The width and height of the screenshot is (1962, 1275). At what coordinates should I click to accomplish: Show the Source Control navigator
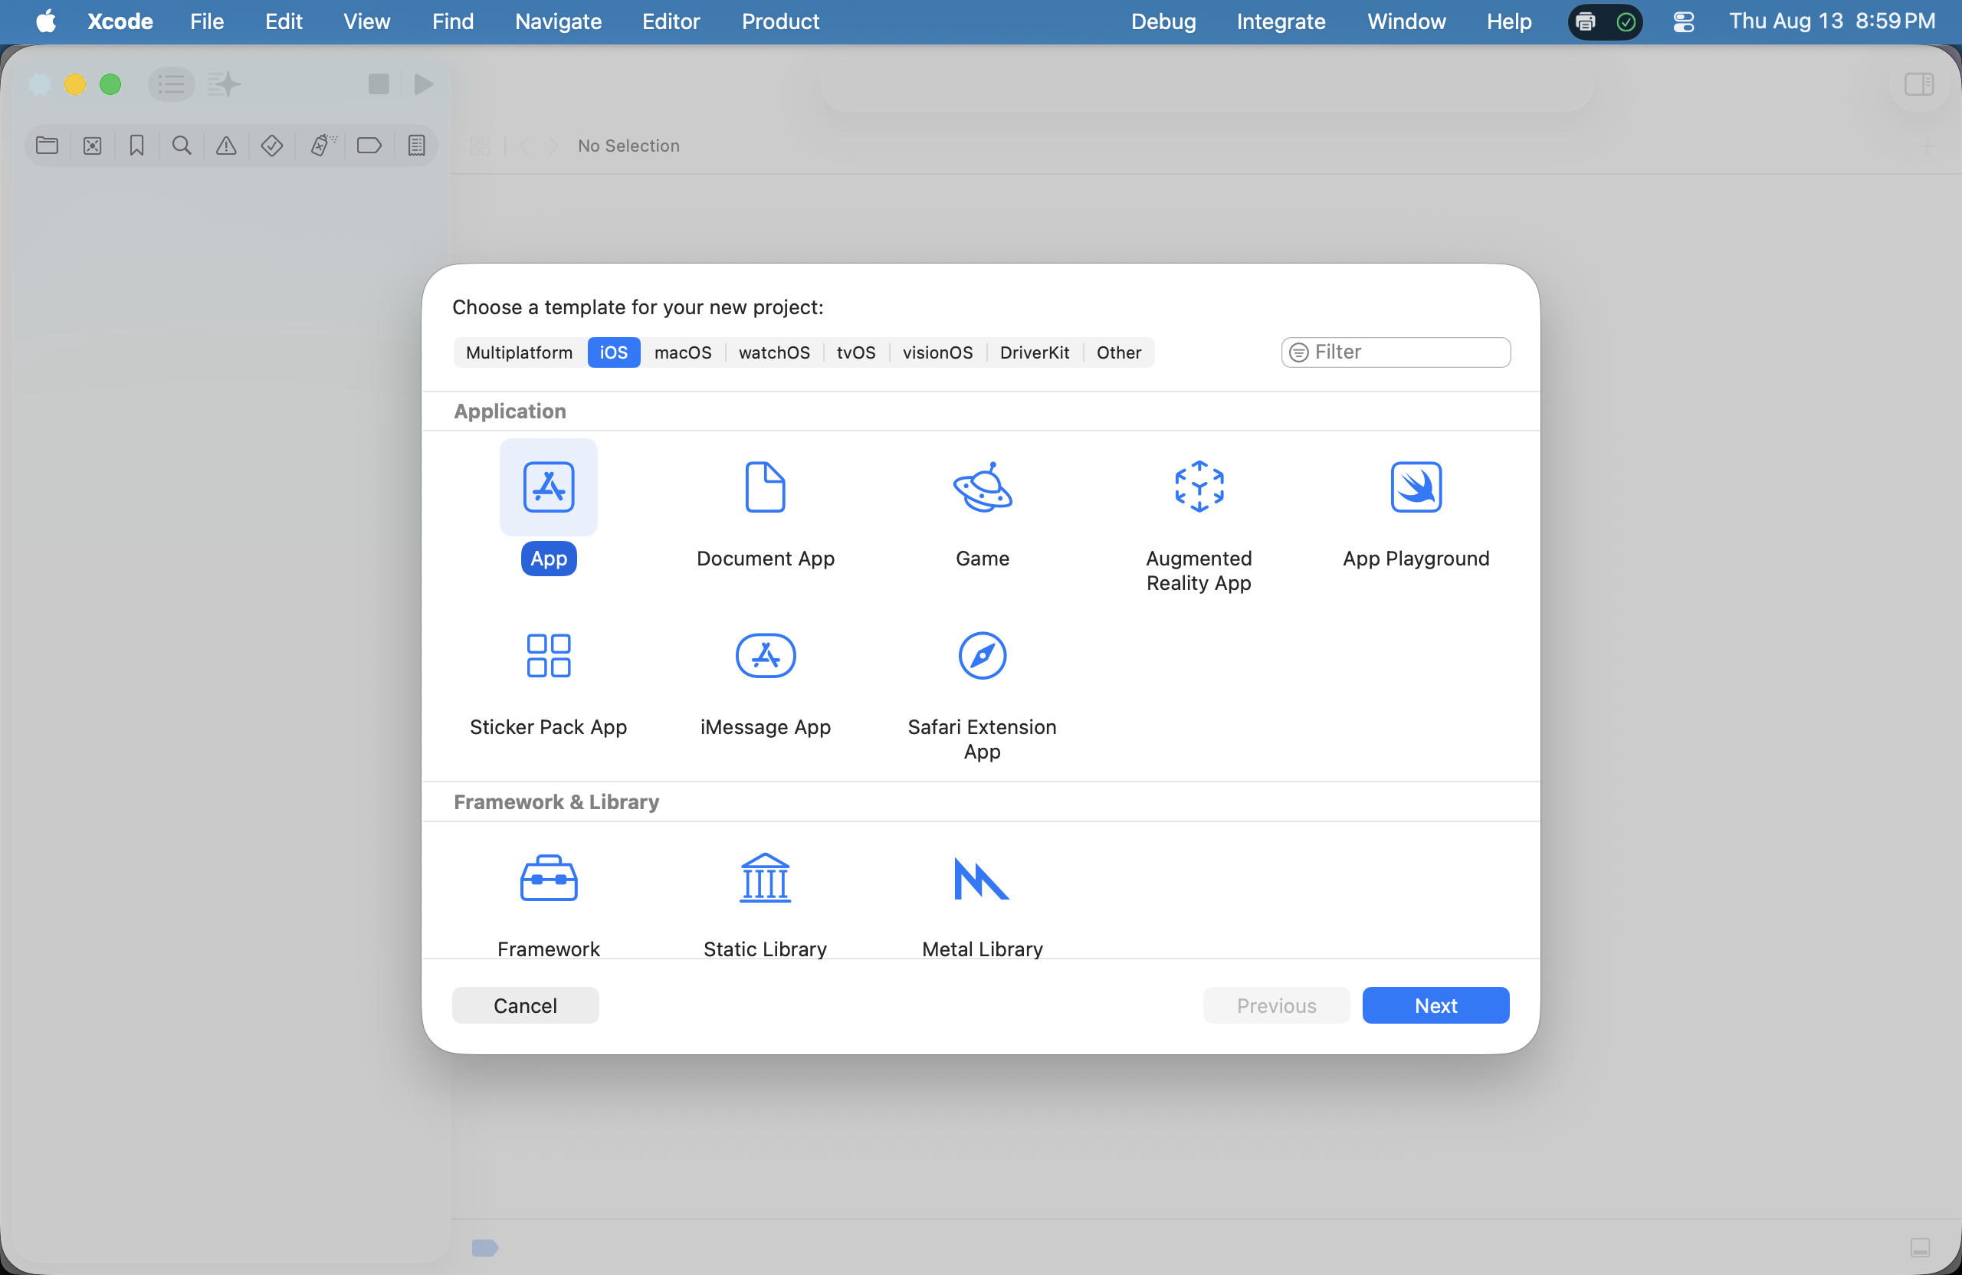point(92,146)
